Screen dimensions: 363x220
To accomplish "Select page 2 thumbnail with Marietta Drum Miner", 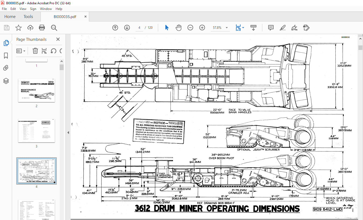I will [37, 91].
